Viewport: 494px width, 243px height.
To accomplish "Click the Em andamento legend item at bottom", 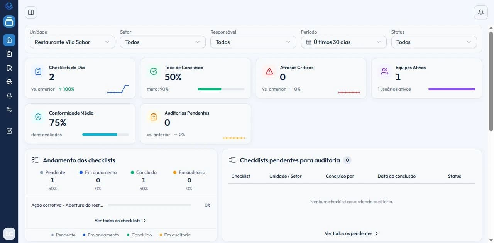I will point(101,235).
